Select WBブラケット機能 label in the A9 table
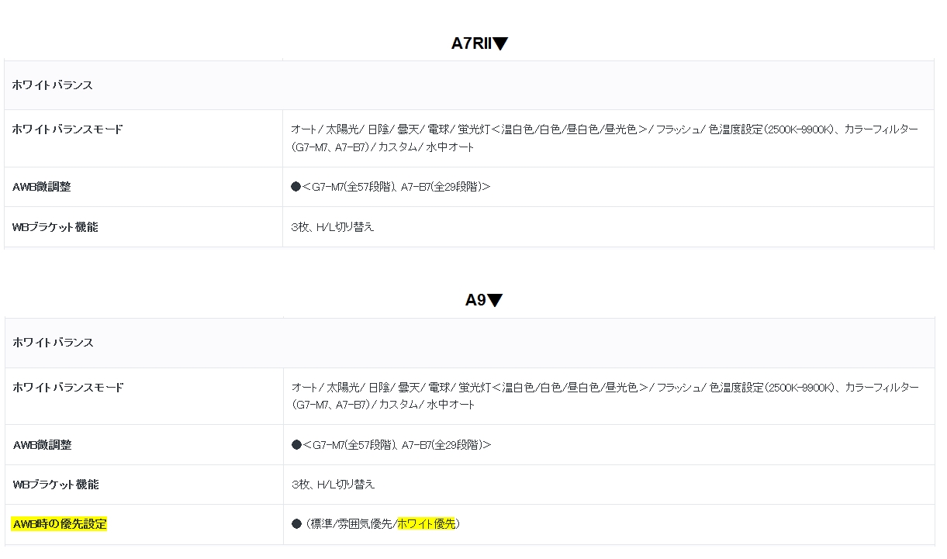The image size is (947, 559). pos(56,485)
